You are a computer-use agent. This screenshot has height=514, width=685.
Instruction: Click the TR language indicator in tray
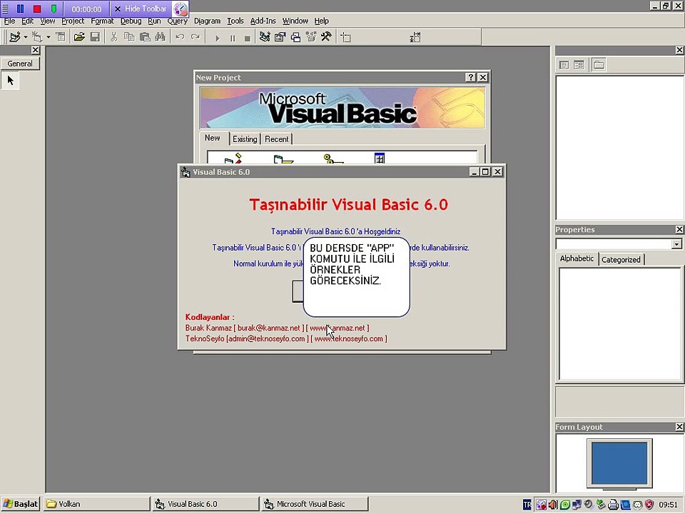click(x=527, y=505)
